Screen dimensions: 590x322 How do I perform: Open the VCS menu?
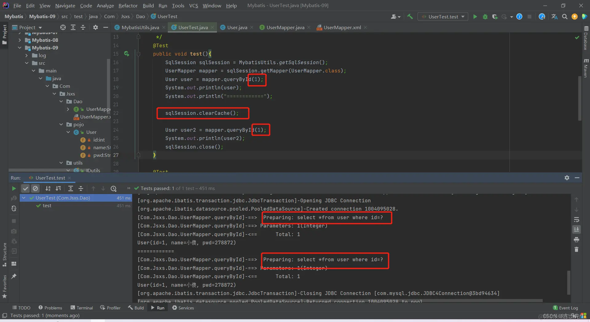point(194,6)
